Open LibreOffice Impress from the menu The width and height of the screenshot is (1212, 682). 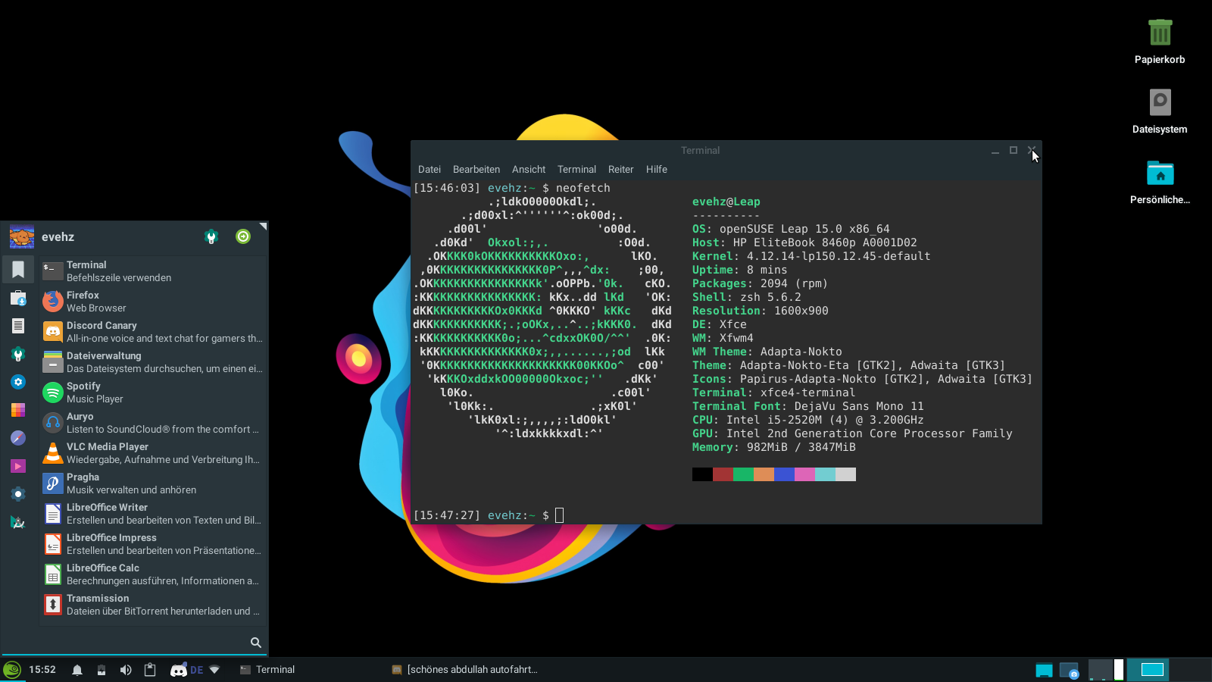pyautogui.click(x=153, y=544)
